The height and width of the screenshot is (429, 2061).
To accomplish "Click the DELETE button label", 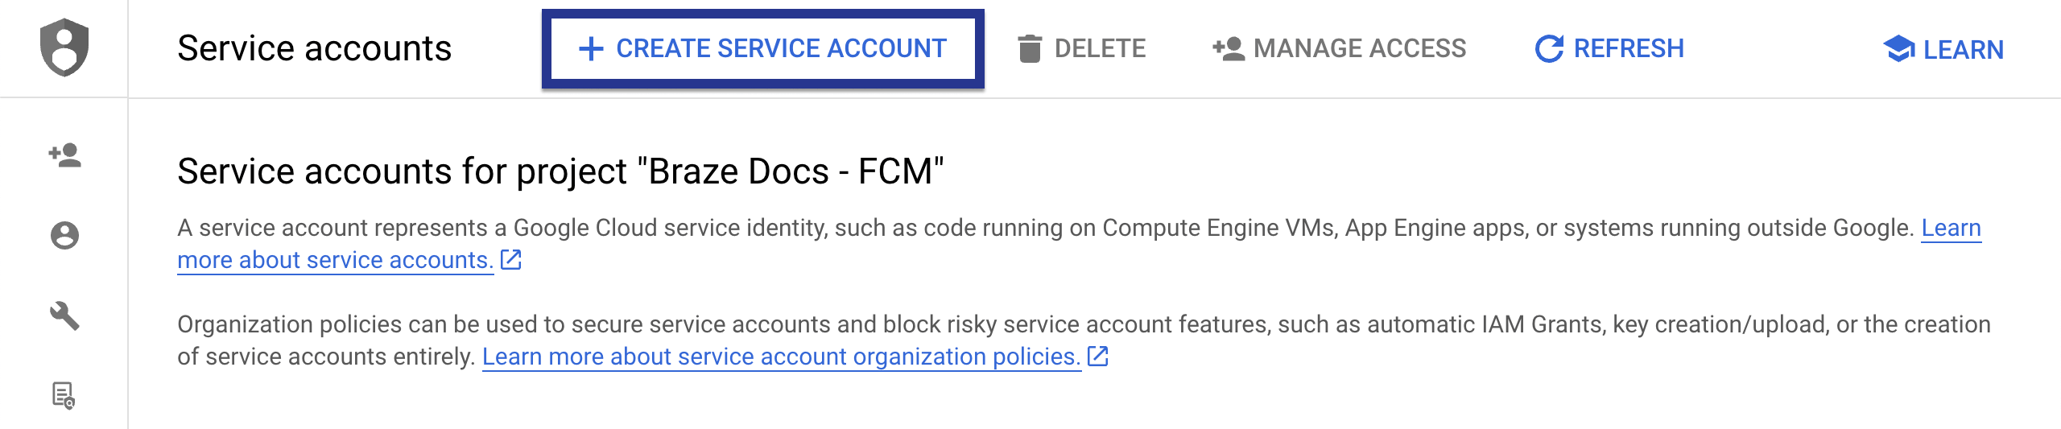I will tap(1100, 49).
